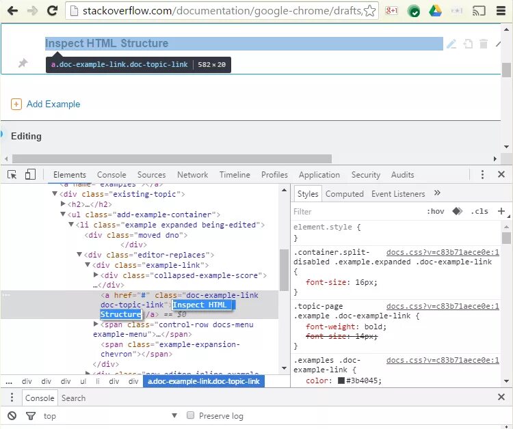Expand the collapsed-example-score div node

tap(96, 275)
